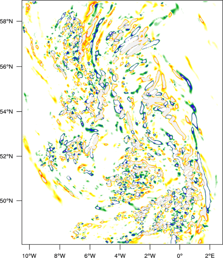Click the 10°W longitude label
Screen dimensions: 223x258
[30, 256]
